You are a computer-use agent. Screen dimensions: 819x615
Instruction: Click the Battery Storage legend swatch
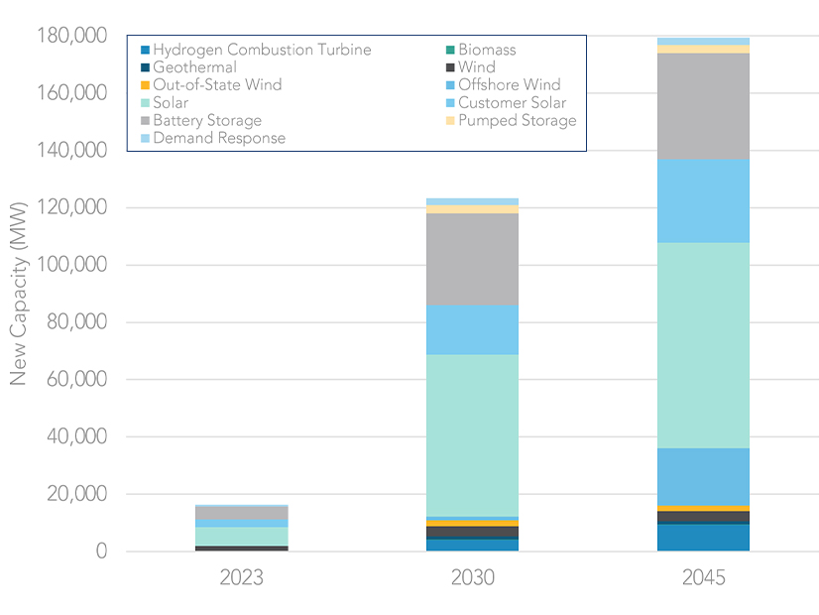click(146, 121)
